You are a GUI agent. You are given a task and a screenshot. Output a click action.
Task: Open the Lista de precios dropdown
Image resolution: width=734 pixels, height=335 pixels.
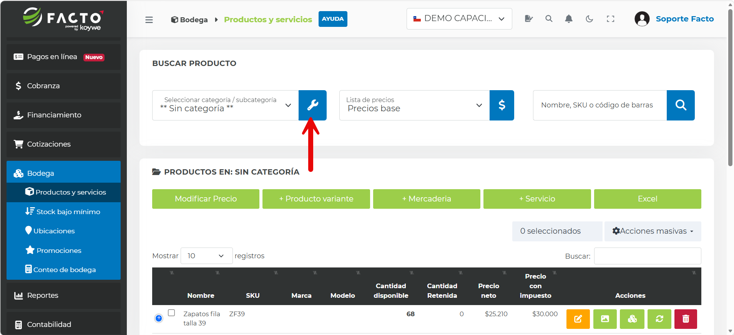pyautogui.click(x=415, y=105)
